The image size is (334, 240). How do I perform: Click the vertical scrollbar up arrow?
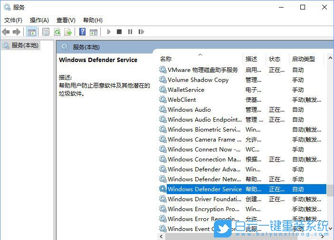tap(330, 58)
